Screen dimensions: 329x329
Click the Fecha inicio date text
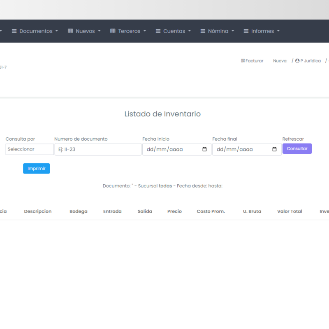point(164,149)
